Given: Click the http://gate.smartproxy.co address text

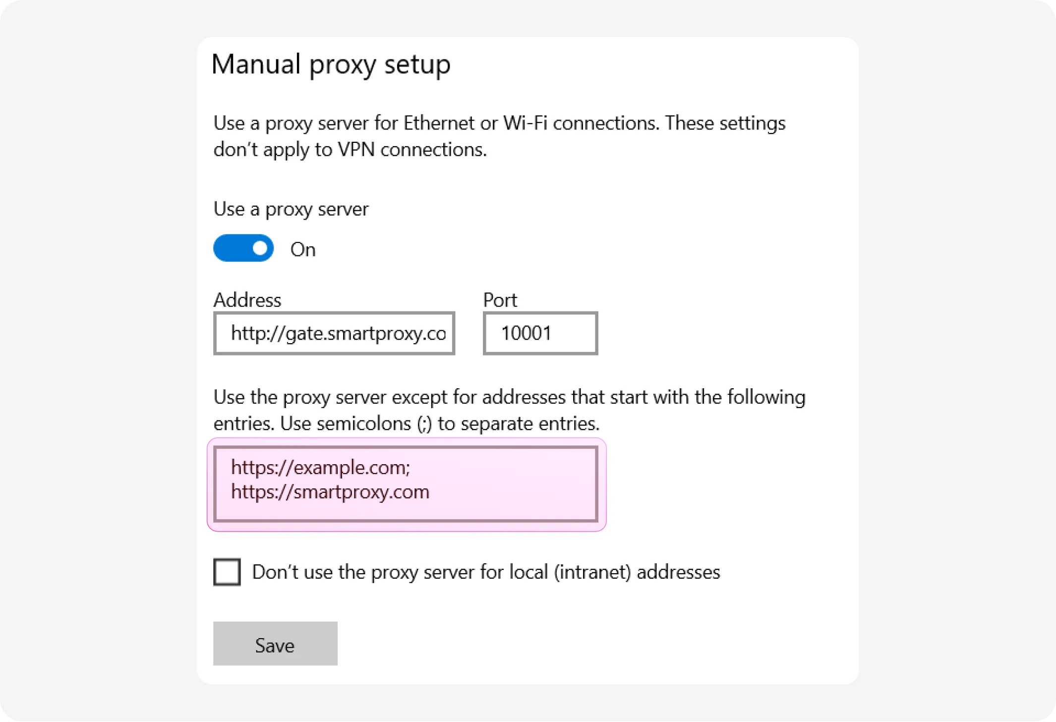Looking at the screenshot, I should click(338, 333).
